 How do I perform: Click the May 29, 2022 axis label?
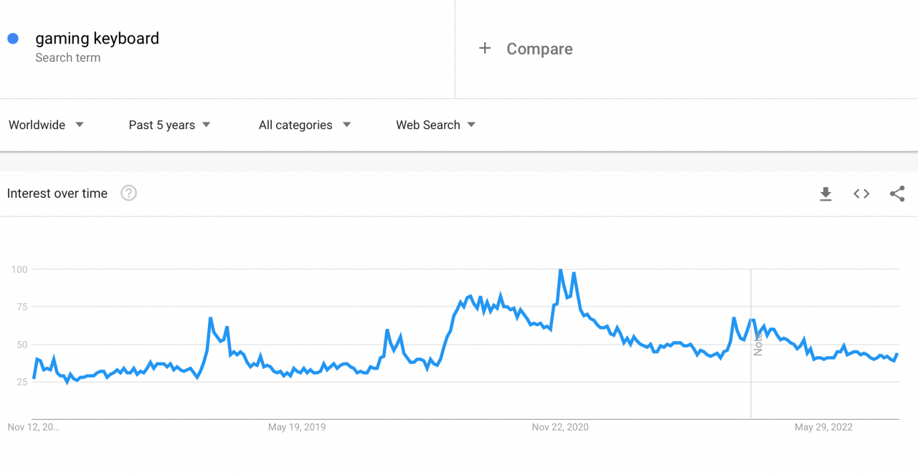click(823, 426)
